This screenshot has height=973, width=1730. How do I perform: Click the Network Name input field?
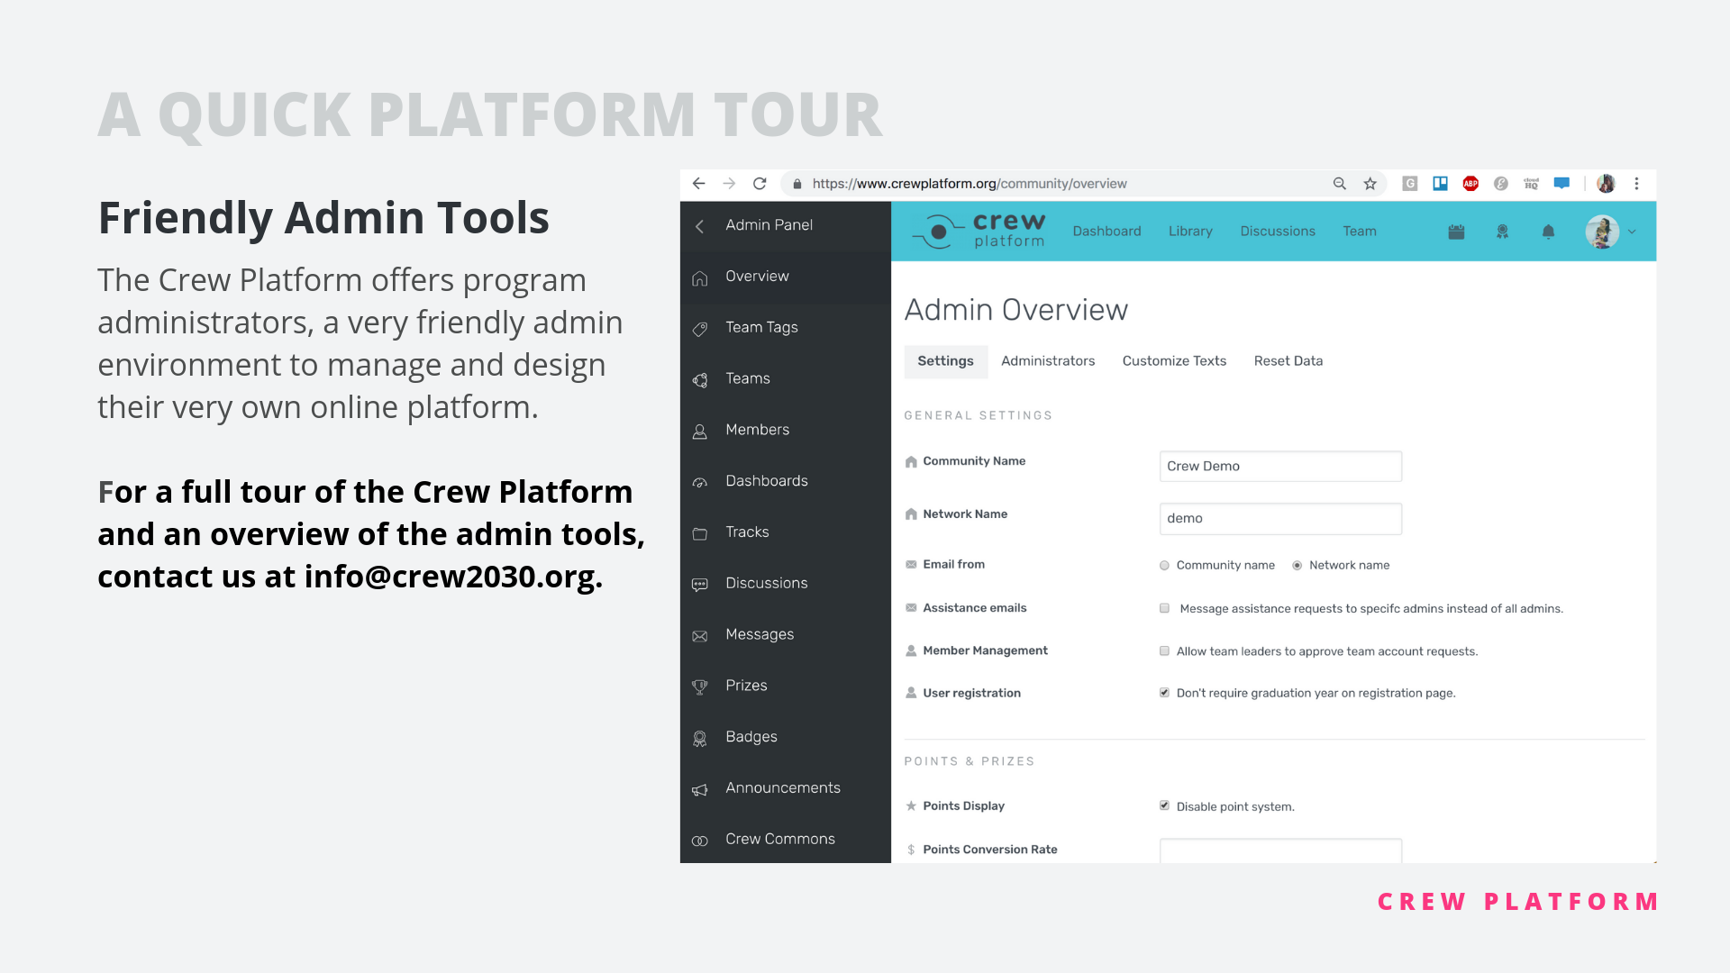point(1280,519)
